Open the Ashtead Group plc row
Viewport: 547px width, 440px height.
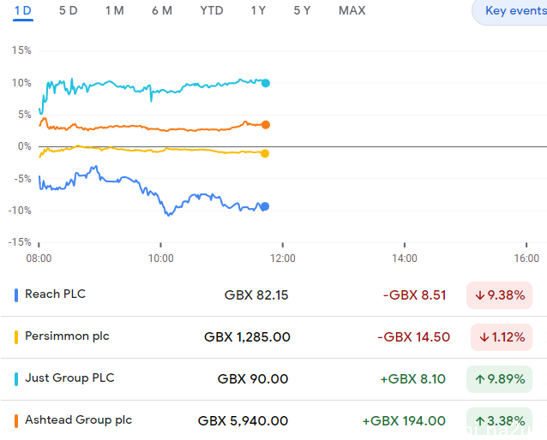(x=273, y=420)
